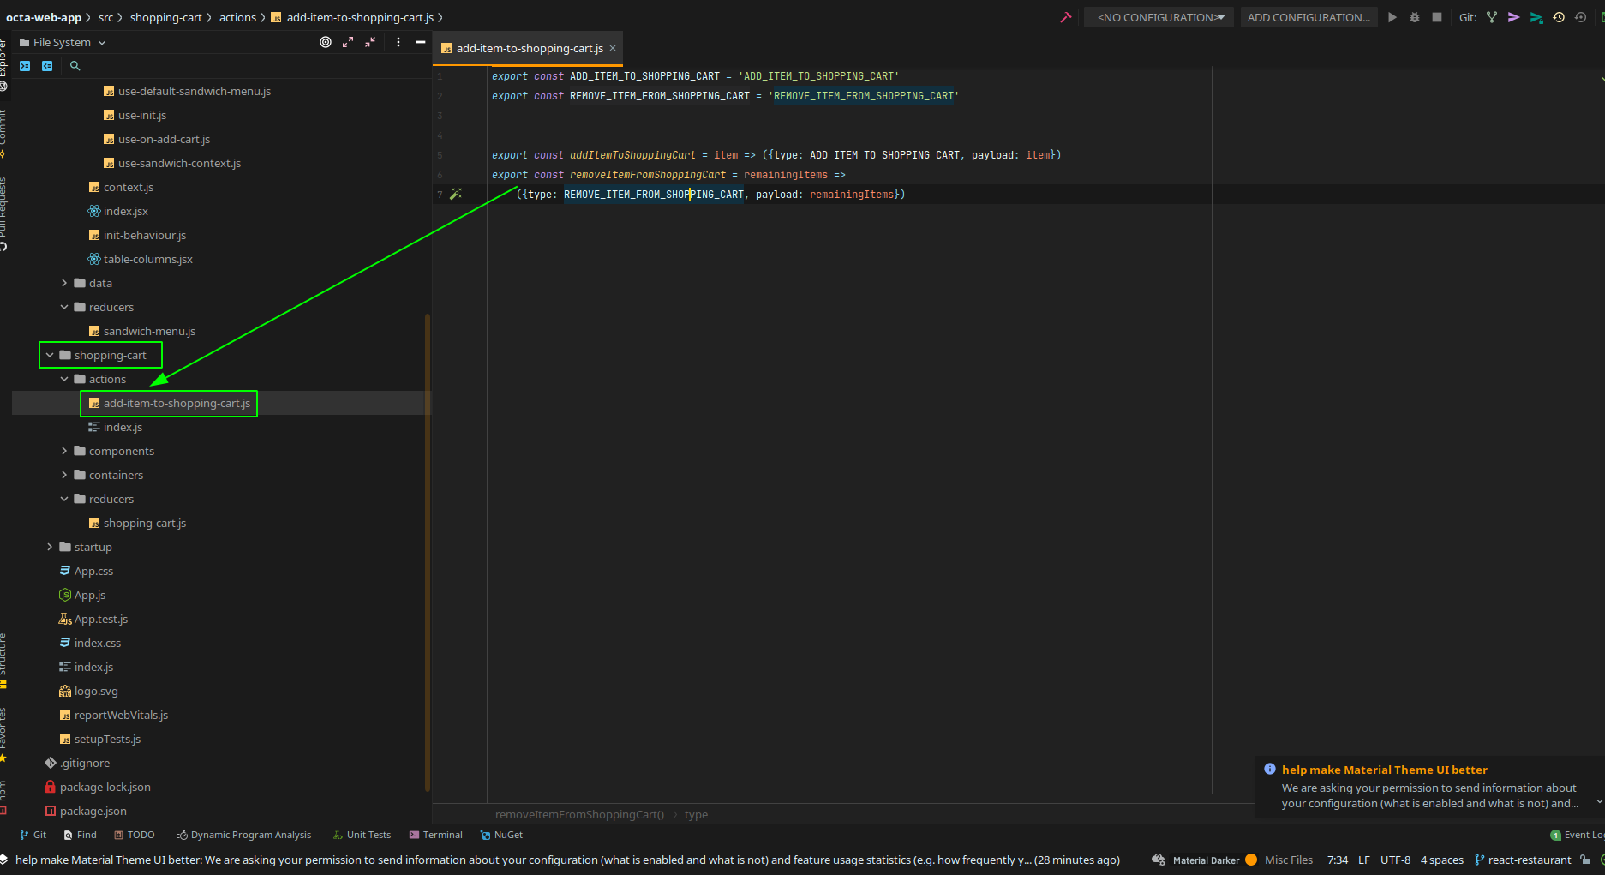Expand all nodes in the file tree
The image size is (1605, 875).
(x=348, y=42)
